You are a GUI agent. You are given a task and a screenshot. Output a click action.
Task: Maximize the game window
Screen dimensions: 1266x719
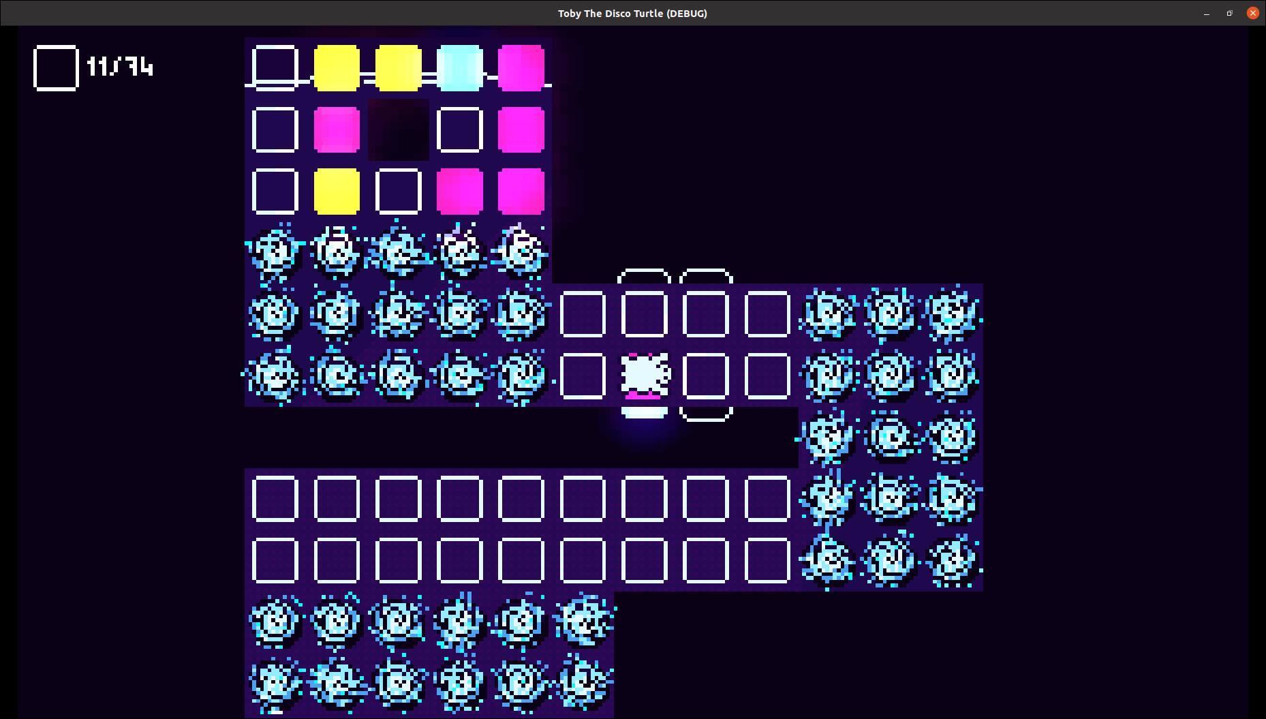click(x=1229, y=14)
